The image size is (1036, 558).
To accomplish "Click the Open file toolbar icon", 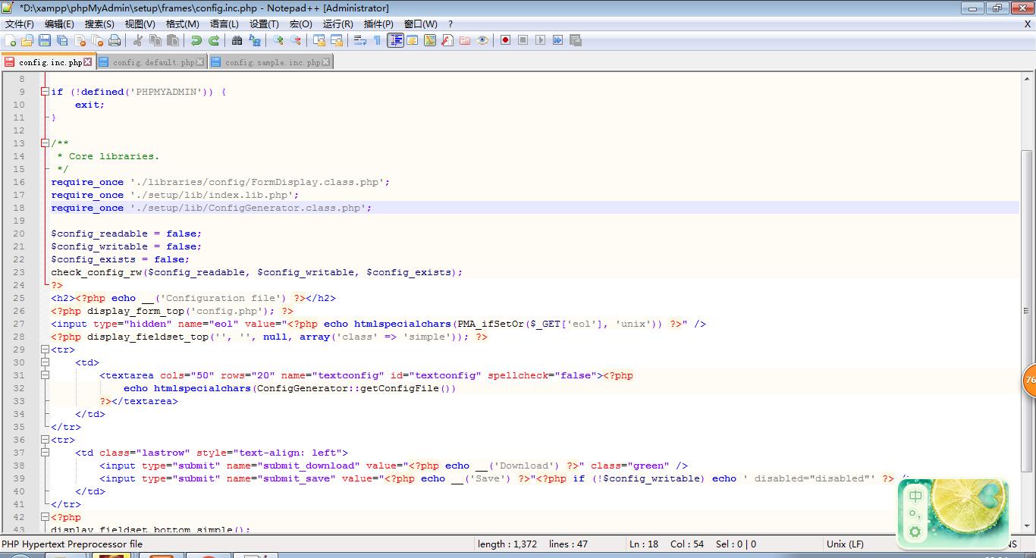I will [x=27, y=40].
